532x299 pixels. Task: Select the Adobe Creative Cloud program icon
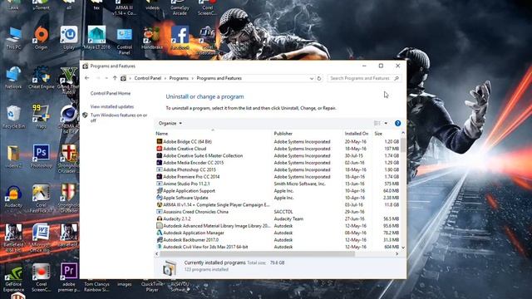point(159,149)
